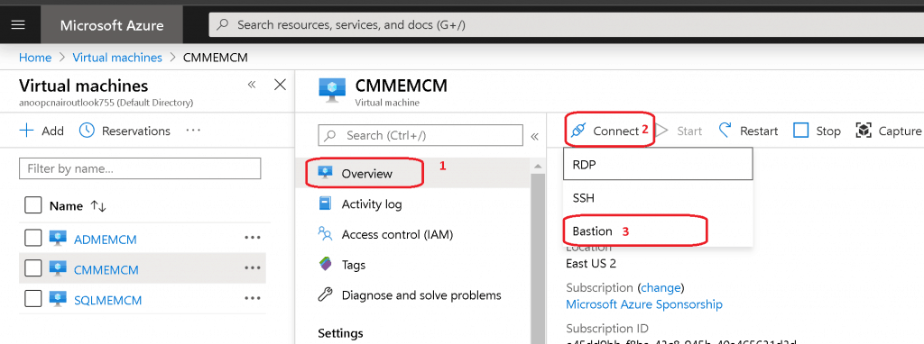Viewport: 924px width, 344px height.
Task: Click the Filter by name field
Action: click(x=140, y=168)
